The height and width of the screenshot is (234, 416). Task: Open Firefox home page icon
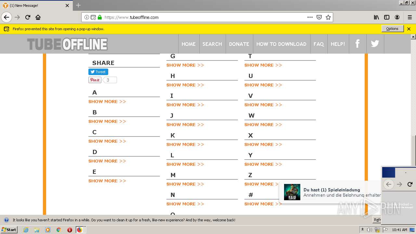pos(38,17)
